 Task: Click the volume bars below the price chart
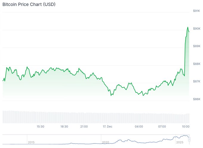[96, 117]
